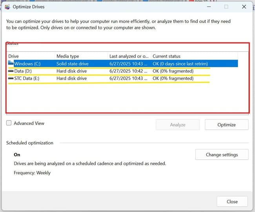Click OK (0% fragmented) status for STC Data (E:)
Screen dimensions: 255x212
(x=173, y=78)
